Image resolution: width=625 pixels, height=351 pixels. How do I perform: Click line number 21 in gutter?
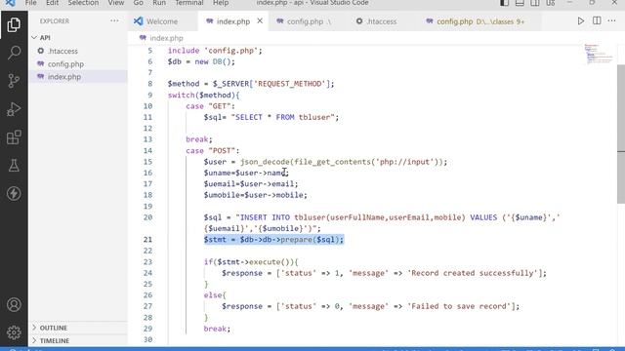[x=147, y=240]
